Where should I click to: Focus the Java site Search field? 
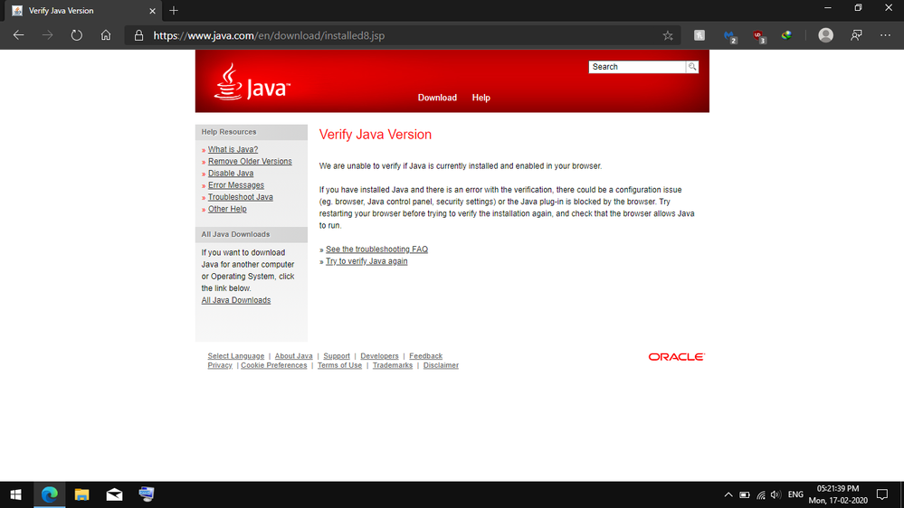tap(637, 67)
